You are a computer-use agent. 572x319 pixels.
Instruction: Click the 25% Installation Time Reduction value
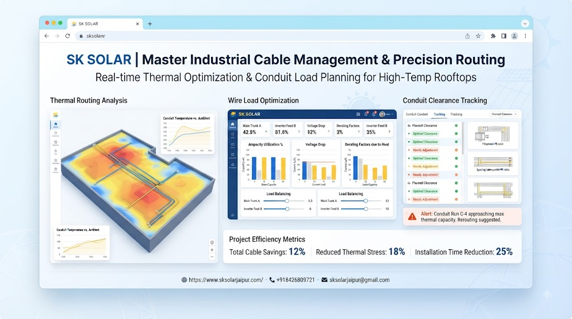pos(504,252)
